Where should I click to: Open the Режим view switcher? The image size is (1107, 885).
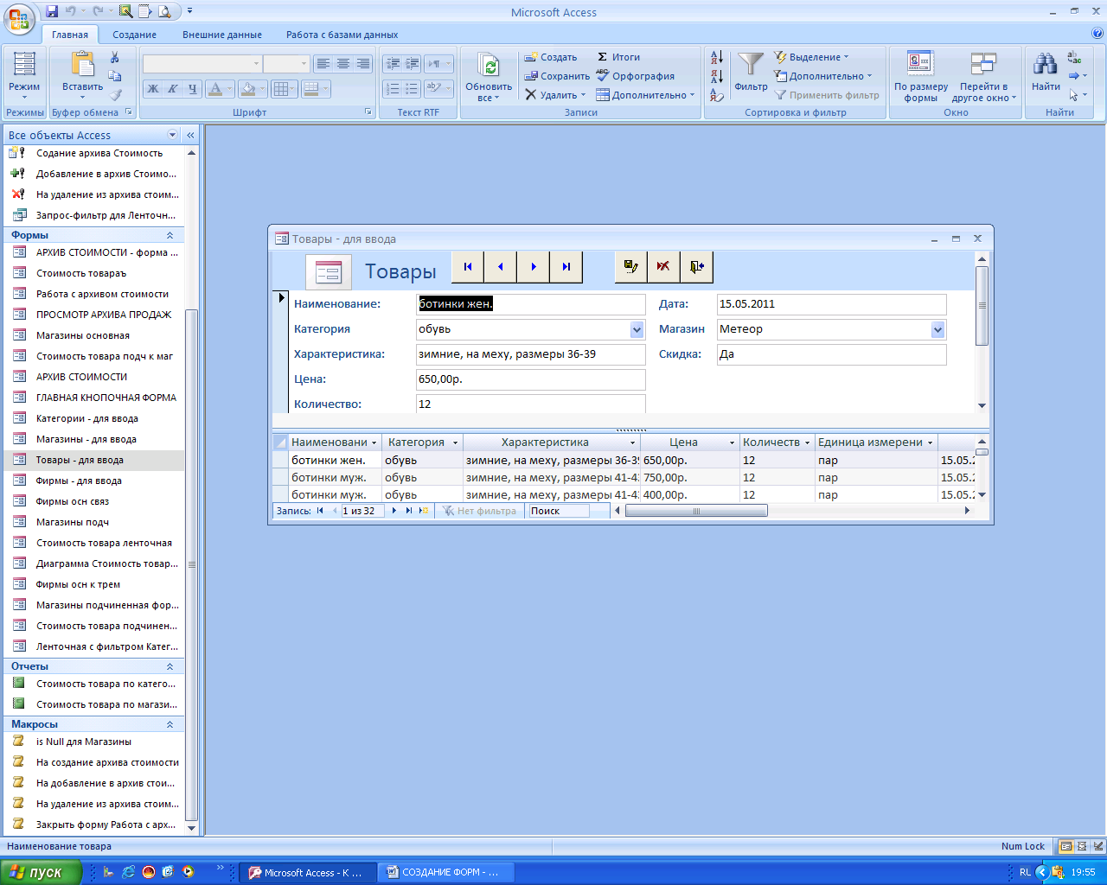tap(24, 75)
